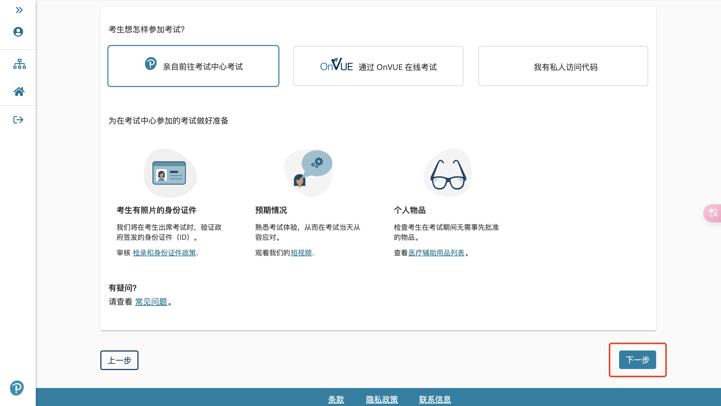Click the 有疑问? heading
The image size is (721, 406).
click(x=123, y=288)
